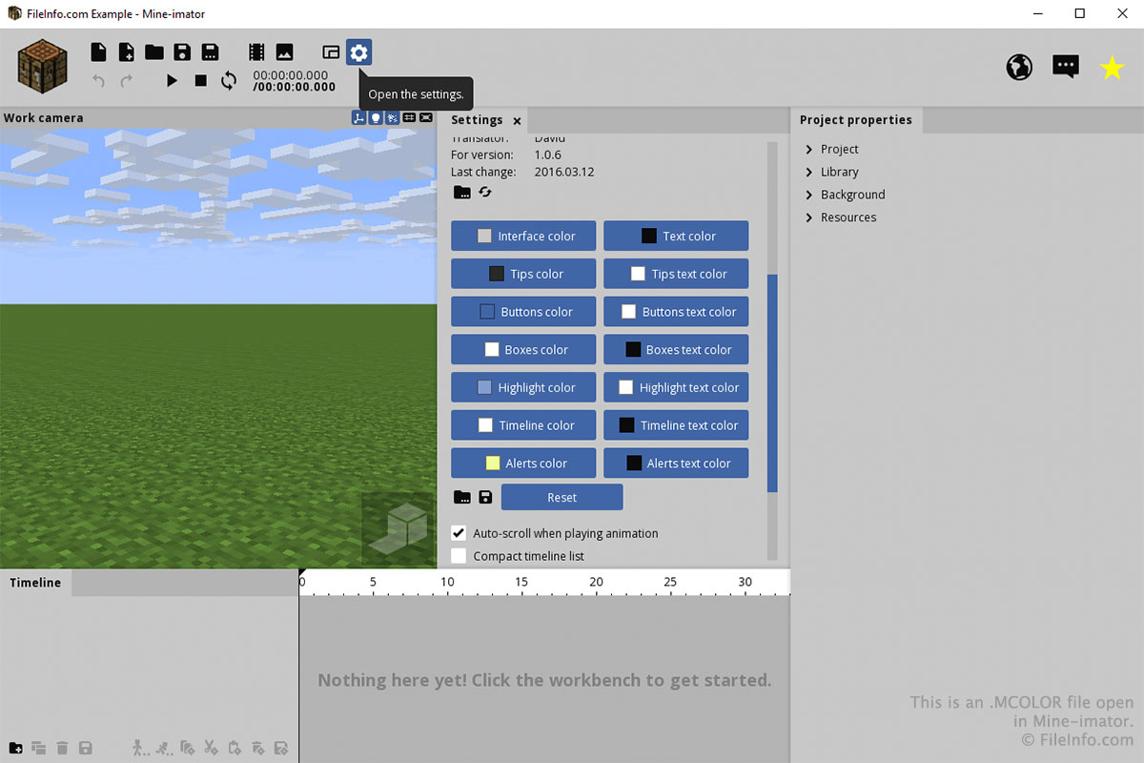Click the walking figure icon in timeline toolbar
The width and height of the screenshot is (1144, 763).
(x=140, y=748)
